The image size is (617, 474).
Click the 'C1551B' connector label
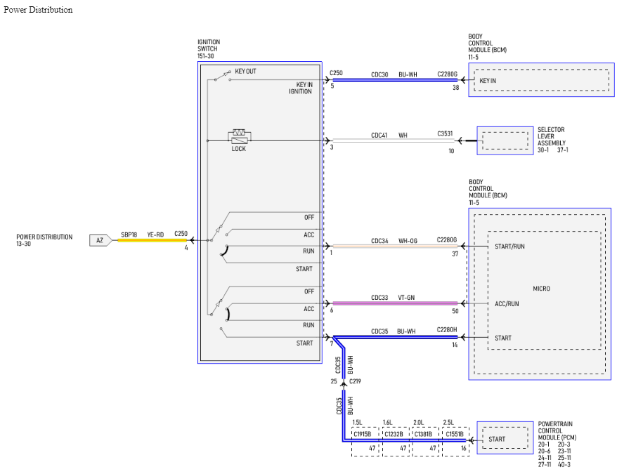[455, 434]
